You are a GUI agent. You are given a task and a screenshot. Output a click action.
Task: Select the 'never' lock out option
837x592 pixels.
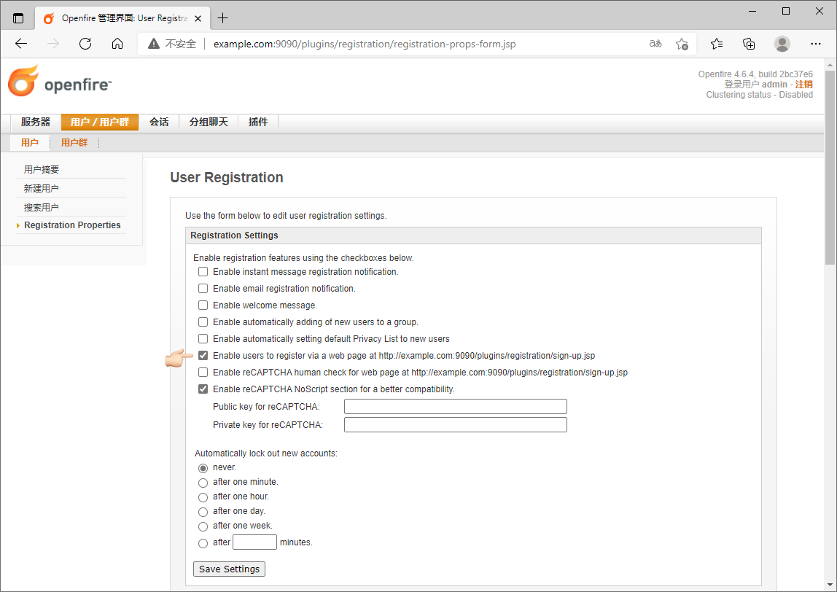click(203, 468)
